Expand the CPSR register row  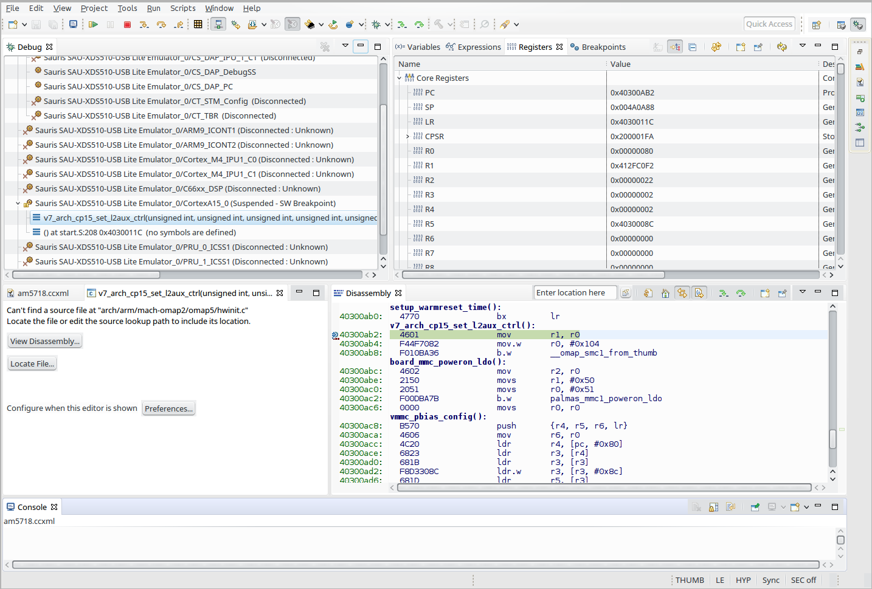(407, 137)
